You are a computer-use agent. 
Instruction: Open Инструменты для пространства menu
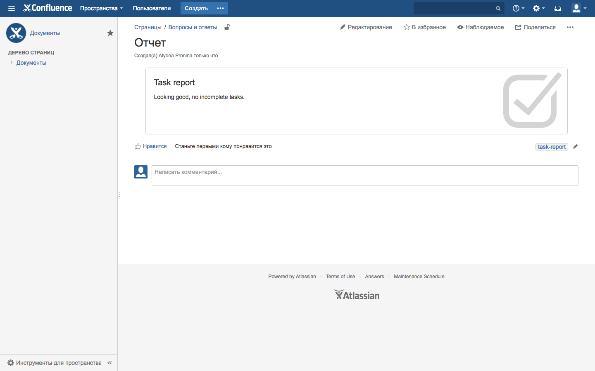[x=55, y=363]
